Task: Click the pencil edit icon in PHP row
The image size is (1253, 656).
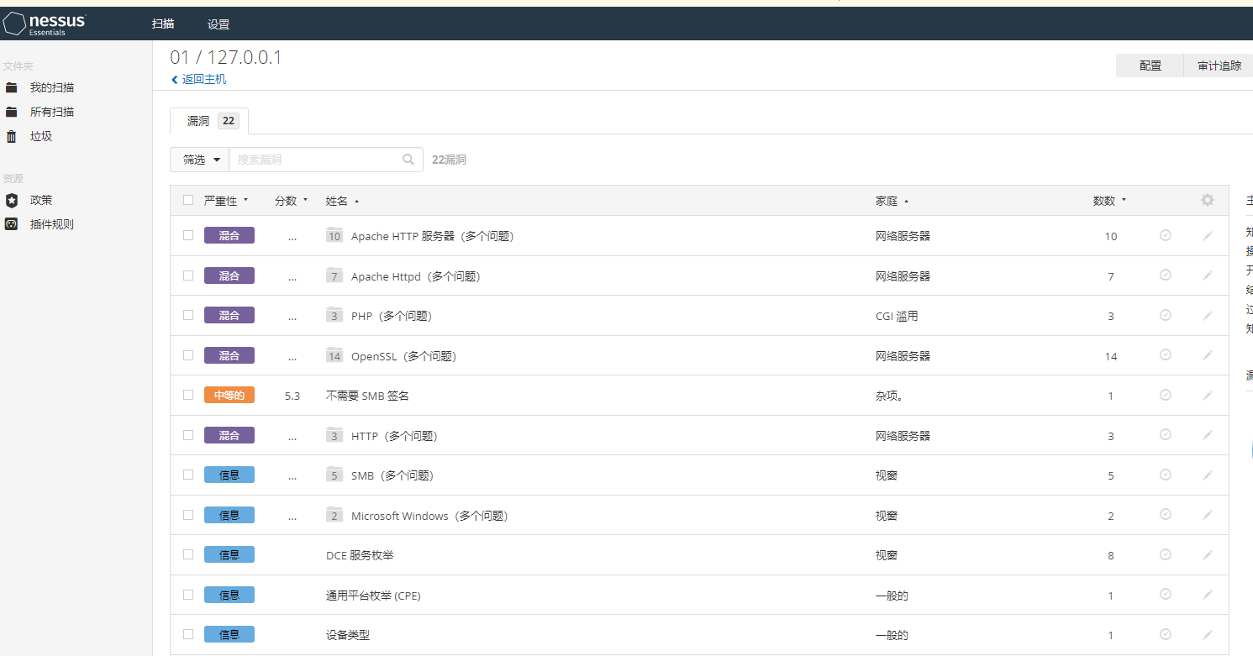Action: tap(1208, 316)
